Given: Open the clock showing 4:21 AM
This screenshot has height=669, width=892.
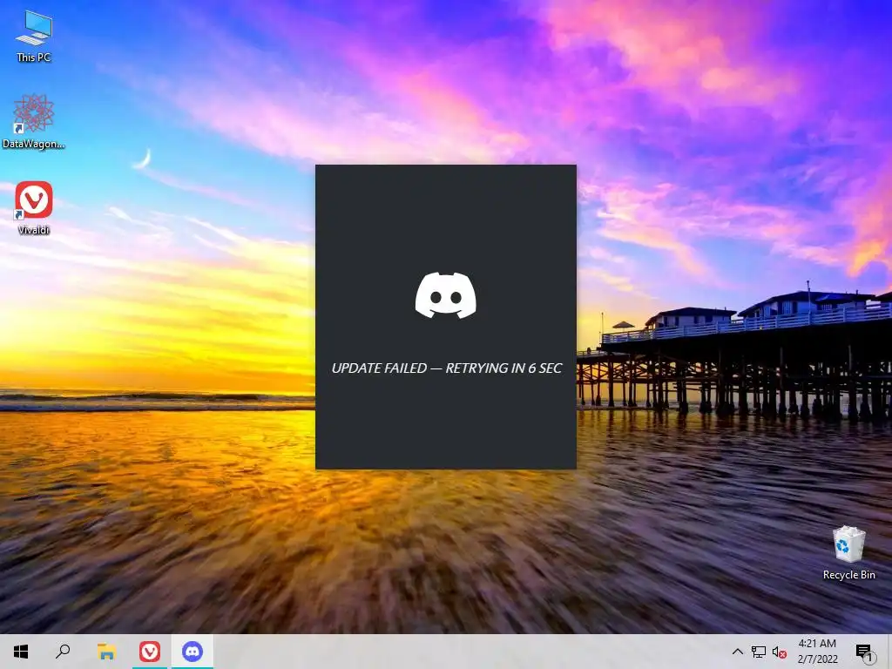Looking at the screenshot, I should point(817,652).
